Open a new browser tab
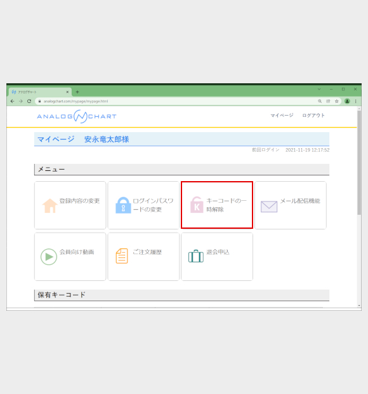Image resolution: width=368 pixels, height=394 pixels. pos(77,92)
